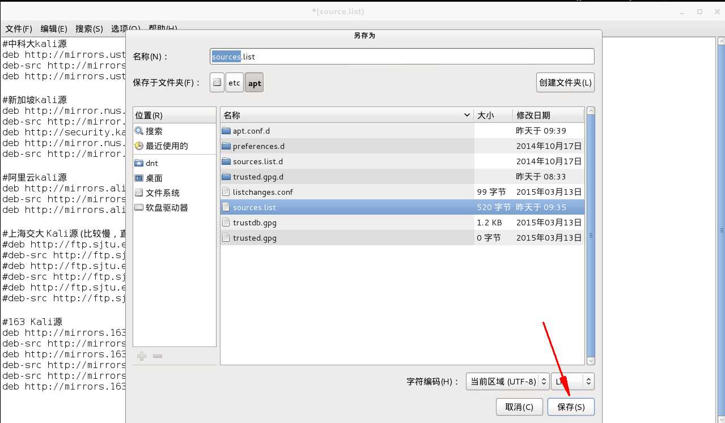Click the add bookmark plus icon

tap(142, 356)
